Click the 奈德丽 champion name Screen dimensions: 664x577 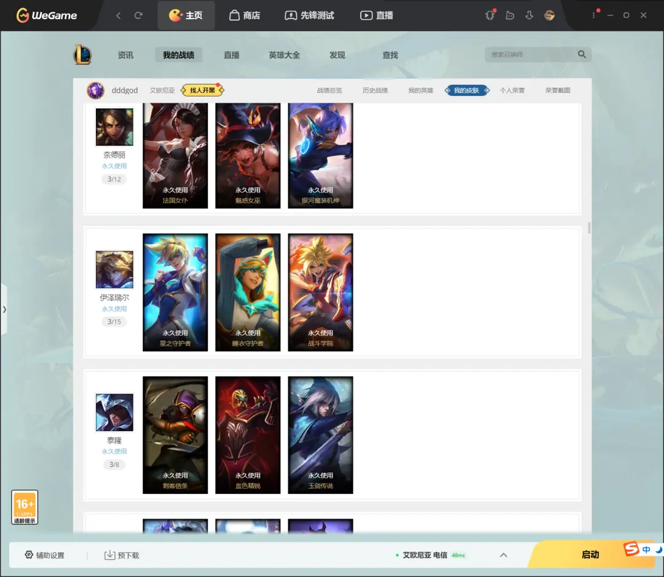click(114, 155)
